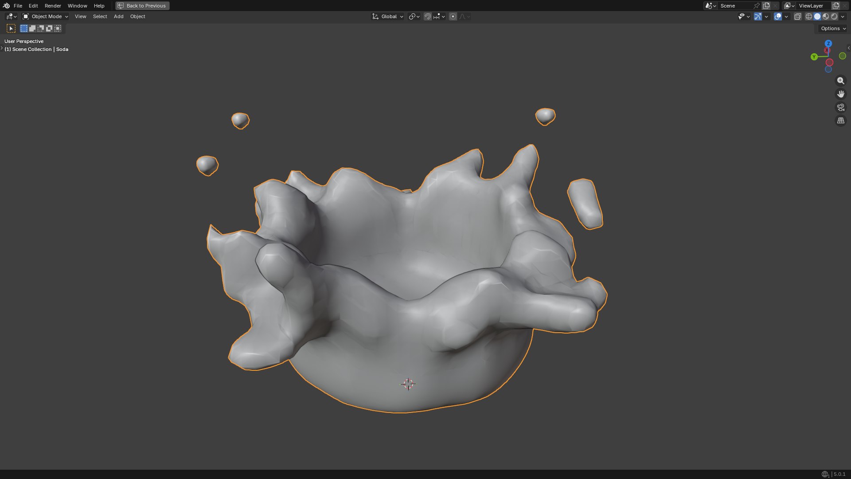The width and height of the screenshot is (851, 479).
Task: Toggle the camera view icon
Action: tap(841, 107)
